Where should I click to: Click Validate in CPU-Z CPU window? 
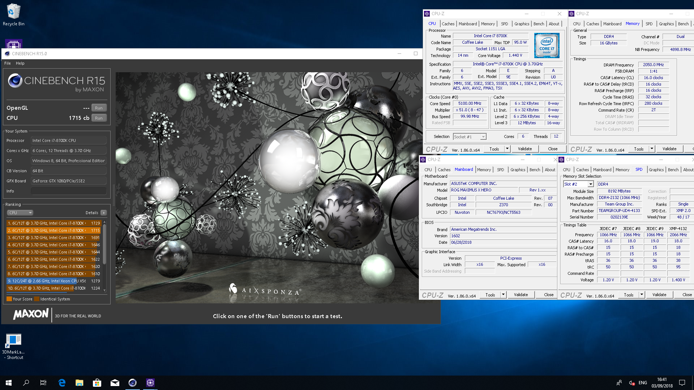pos(525,149)
